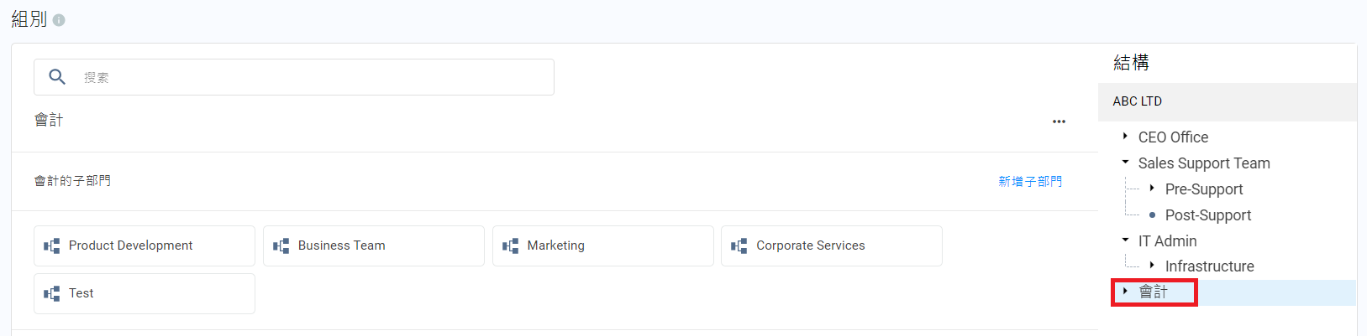Select ABC LTD root in structure panel

1137,101
